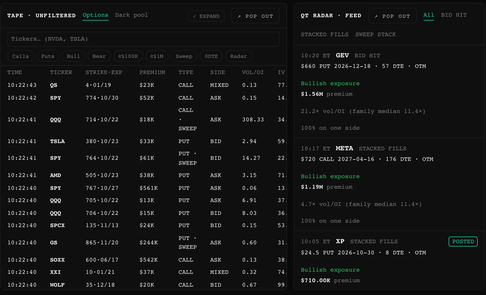
Task: Click the $1.56M premium value
Action: pyautogui.click(x=312, y=94)
